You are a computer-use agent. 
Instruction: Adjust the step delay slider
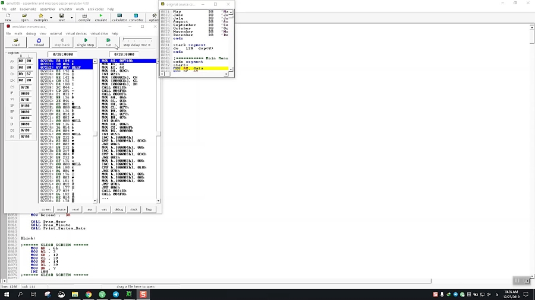click(x=137, y=40)
